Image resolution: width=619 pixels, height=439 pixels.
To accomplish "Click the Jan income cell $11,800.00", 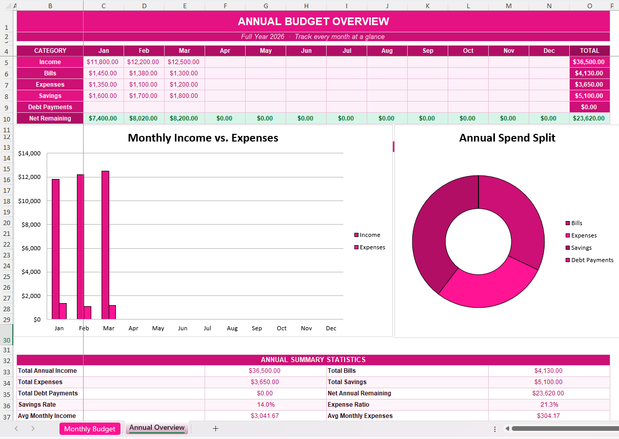I will 104,62.
